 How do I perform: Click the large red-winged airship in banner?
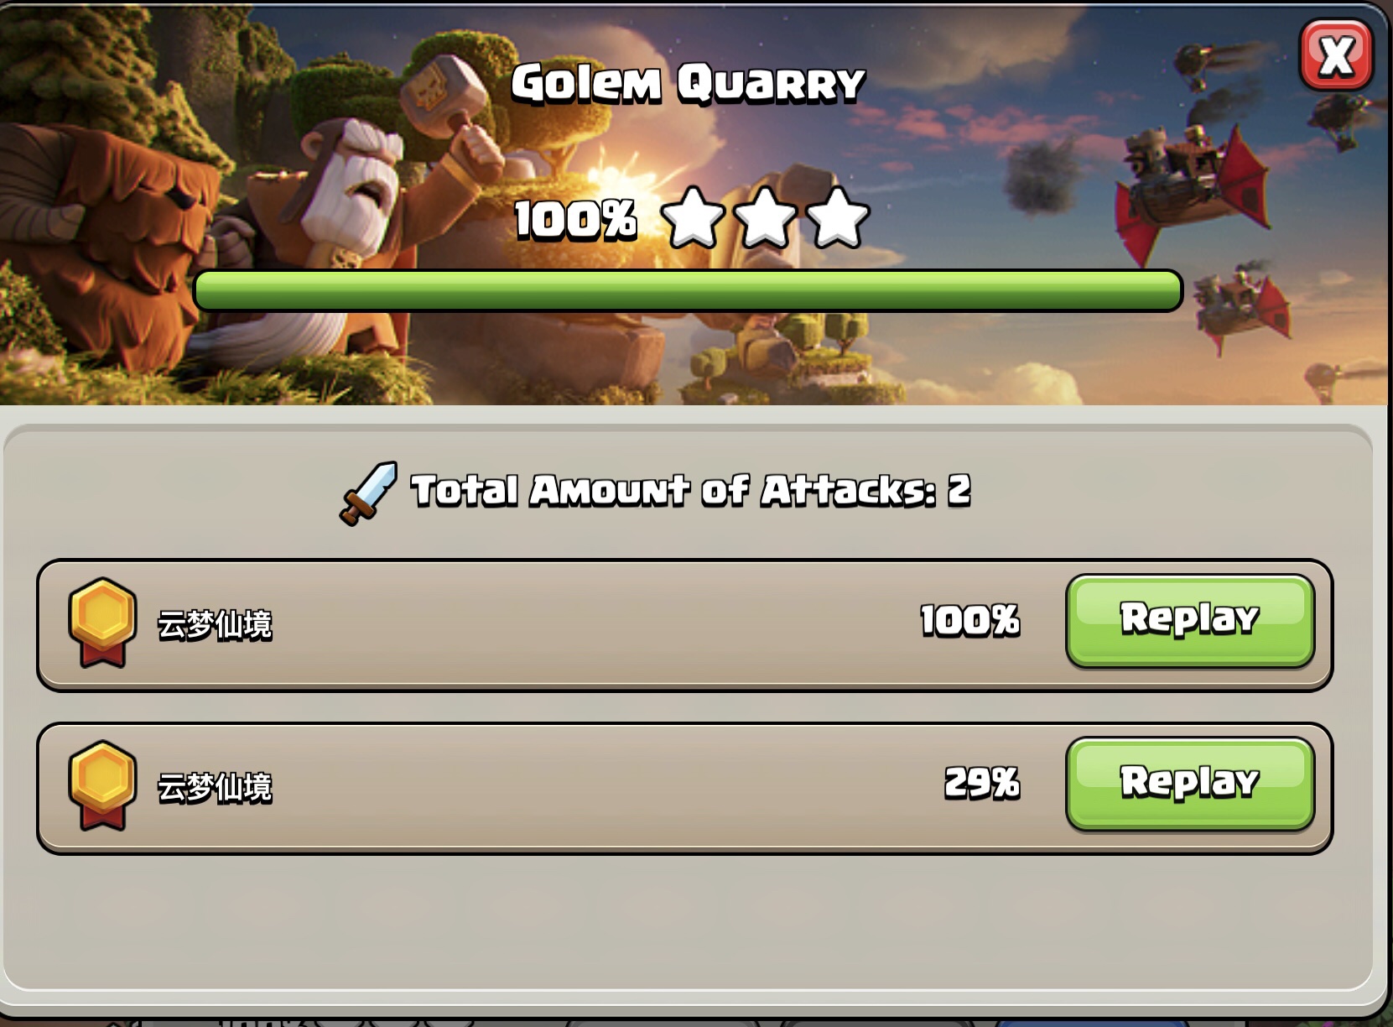coord(1191,189)
